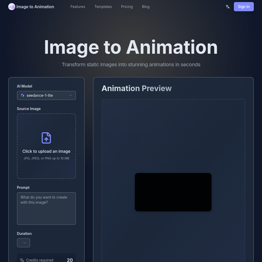The image size is (262, 262).
Task: Visit the Blog section
Action: click(x=146, y=7)
